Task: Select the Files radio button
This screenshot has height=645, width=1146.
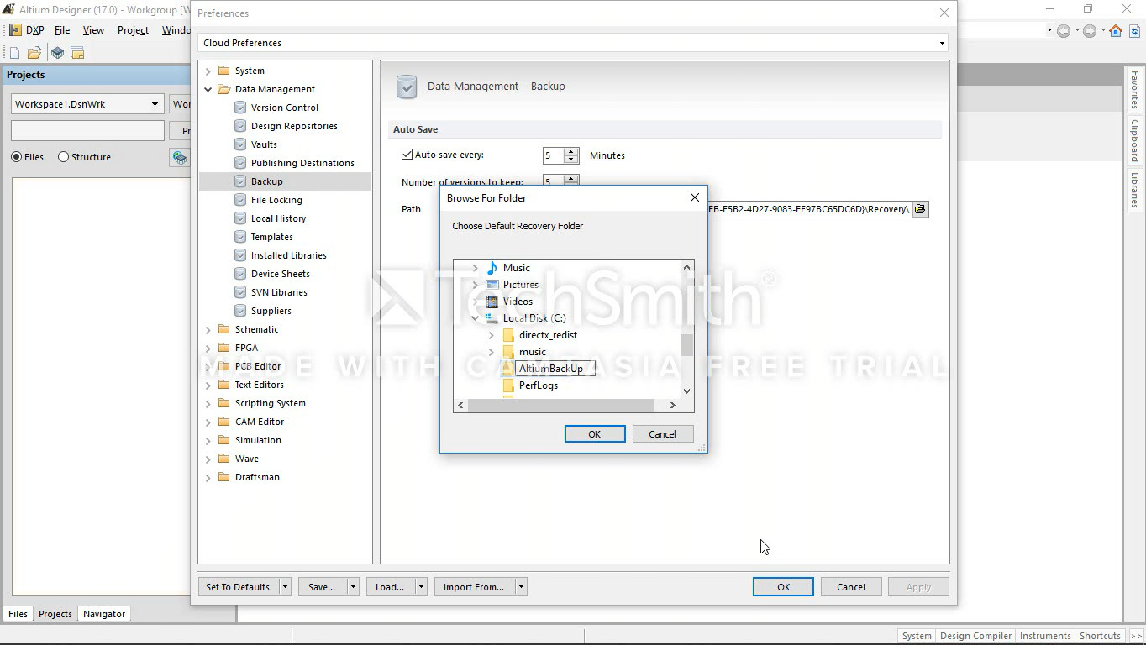Action: point(17,157)
